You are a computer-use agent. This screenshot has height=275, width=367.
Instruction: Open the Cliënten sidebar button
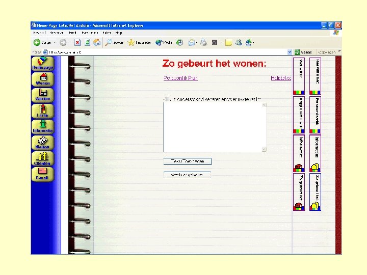(x=43, y=158)
